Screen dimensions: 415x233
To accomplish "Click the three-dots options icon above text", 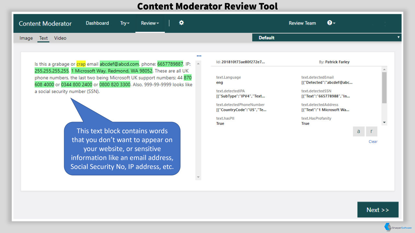I will coord(199,56).
